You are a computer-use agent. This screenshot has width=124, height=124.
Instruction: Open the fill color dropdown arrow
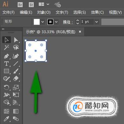(43, 22)
